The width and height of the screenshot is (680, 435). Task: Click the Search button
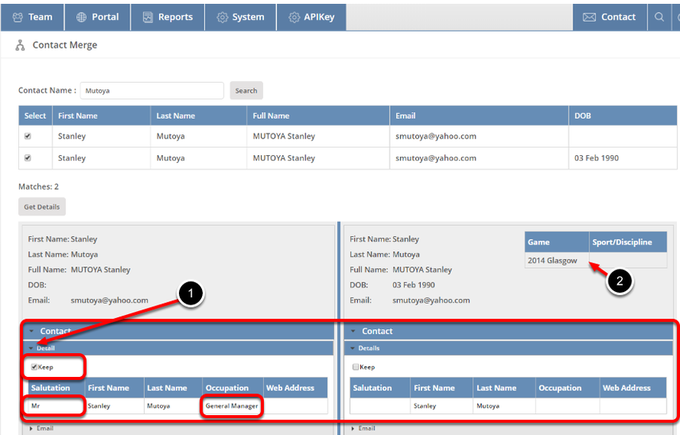tap(247, 91)
